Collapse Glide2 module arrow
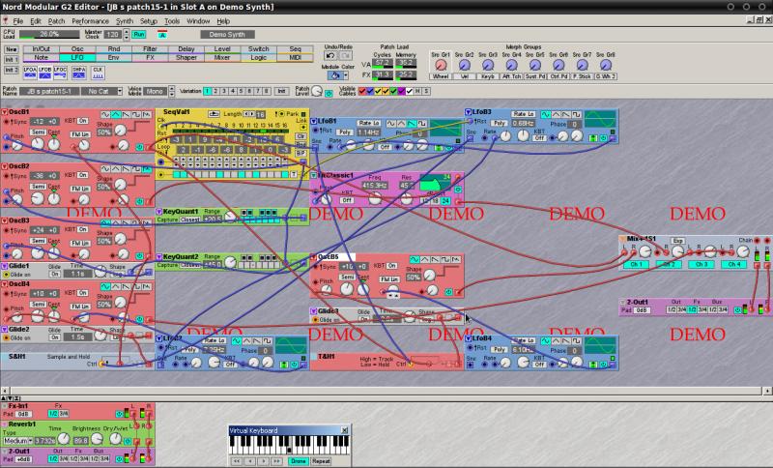Viewport: 773px width, 468px height. coord(4,330)
